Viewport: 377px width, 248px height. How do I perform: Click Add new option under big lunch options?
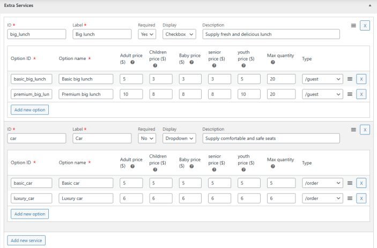click(29, 110)
